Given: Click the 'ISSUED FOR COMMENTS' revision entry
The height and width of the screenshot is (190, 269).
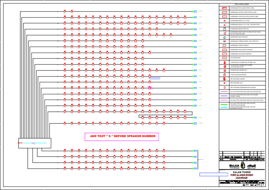Looking at the screenshot, I should [233, 157].
